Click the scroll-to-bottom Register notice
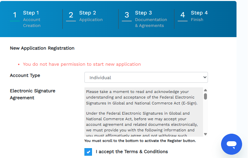The height and width of the screenshot is (158, 248). [140, 141]
